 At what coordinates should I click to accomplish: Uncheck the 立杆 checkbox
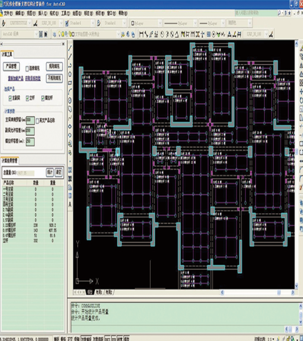(27, 98)
